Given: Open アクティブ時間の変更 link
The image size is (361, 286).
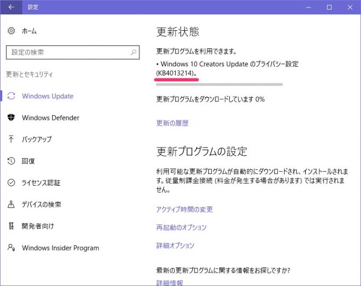Looking at the screenshot, I should point(184,209).
